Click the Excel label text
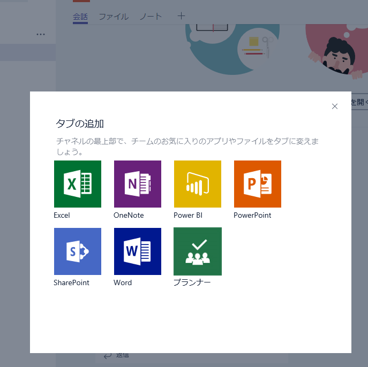The width and height of the screenshot is (368, 367). [62, 215]
